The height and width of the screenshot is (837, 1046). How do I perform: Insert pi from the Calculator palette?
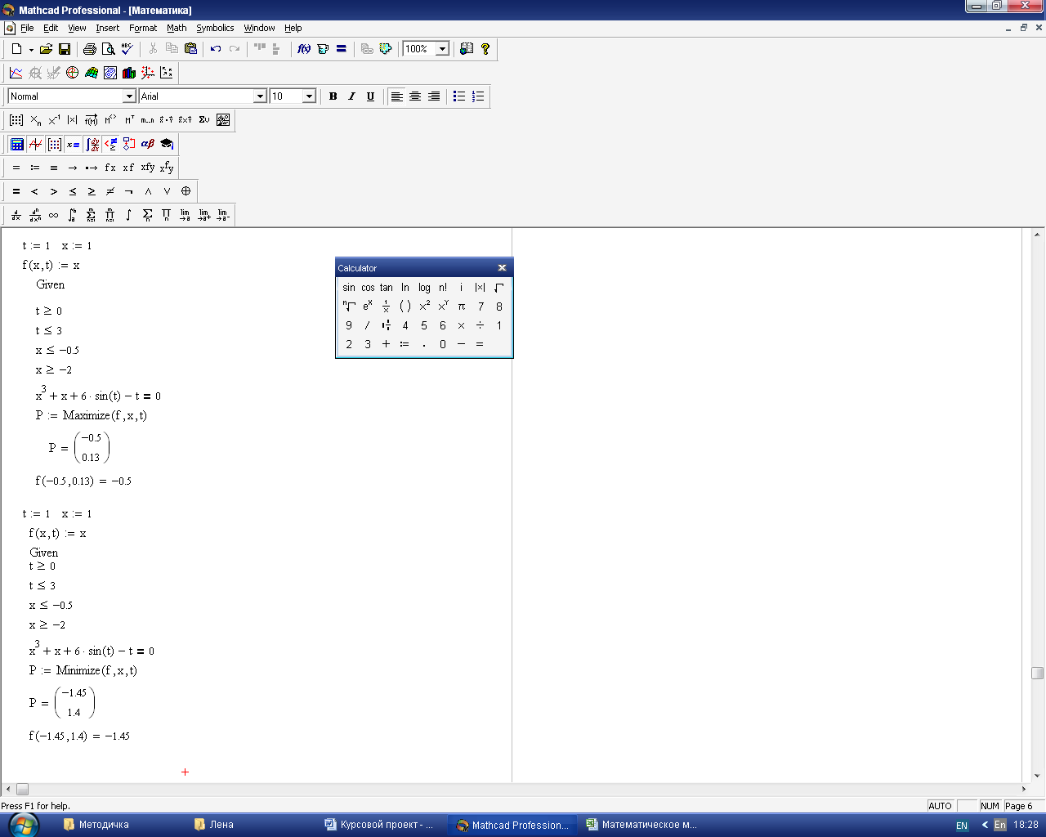point(462,307)
